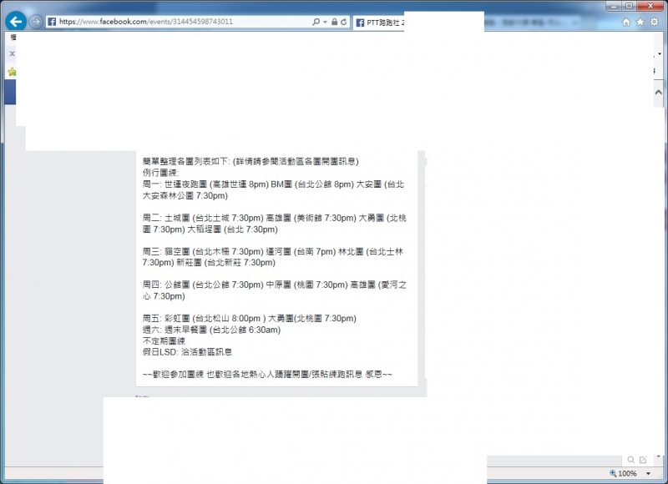Viewport: 668px width, 484px height.
Task: Click the facebook.com events URL field
Action: (x=184, y=22)
